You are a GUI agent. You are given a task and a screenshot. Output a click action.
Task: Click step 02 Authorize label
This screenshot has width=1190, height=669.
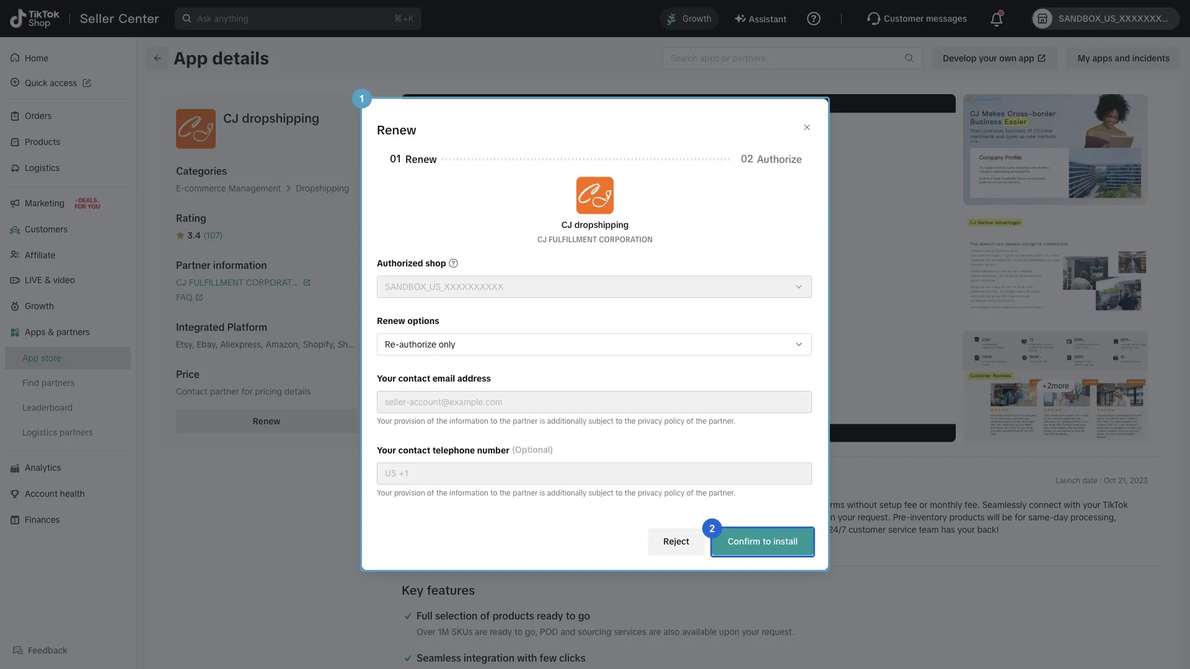tap(771, 159)
